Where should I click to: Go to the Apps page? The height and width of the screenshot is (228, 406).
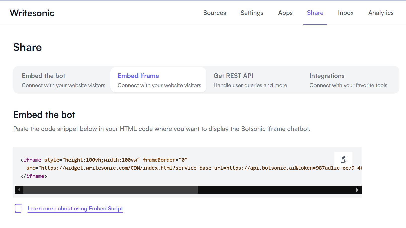[x=285, y=13]
